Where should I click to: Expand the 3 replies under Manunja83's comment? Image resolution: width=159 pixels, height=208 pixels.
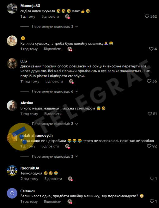pyautogui.click(x=55, y=27)
